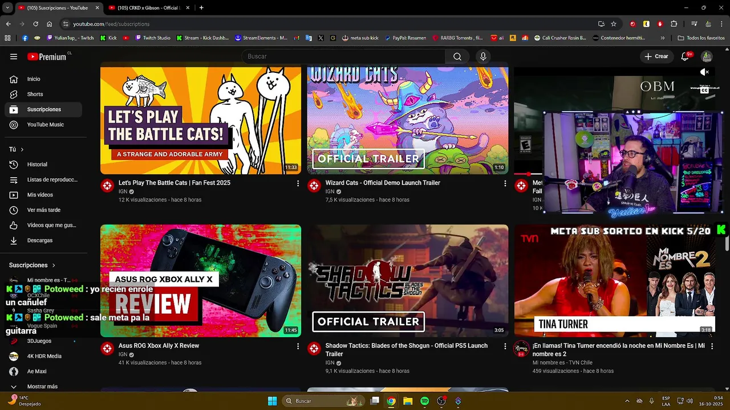Open Shorts from the sidebar

click(43, 94)
